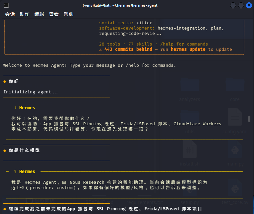Click the maximize button in title bar
The height and width of the screenshot is (214, 254).
[x=241, y=5]
